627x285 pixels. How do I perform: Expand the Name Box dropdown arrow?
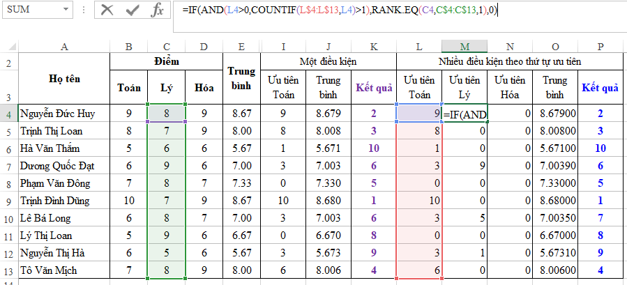click(68, 10)
